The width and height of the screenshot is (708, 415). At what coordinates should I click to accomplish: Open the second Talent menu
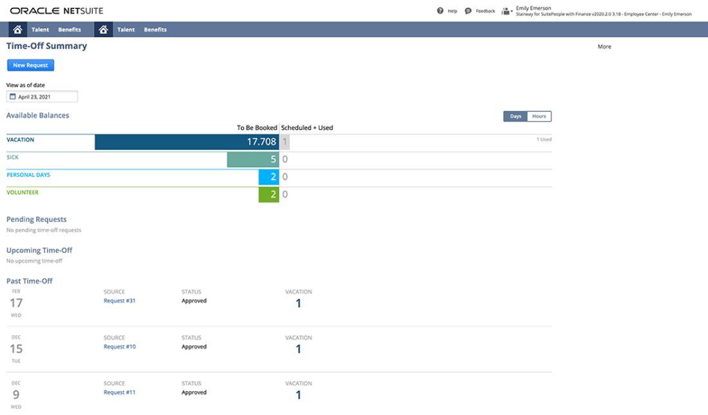pos(126,30)
